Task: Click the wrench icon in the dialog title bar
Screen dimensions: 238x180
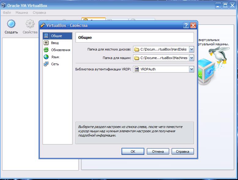Action: click(x=43, y=25)
